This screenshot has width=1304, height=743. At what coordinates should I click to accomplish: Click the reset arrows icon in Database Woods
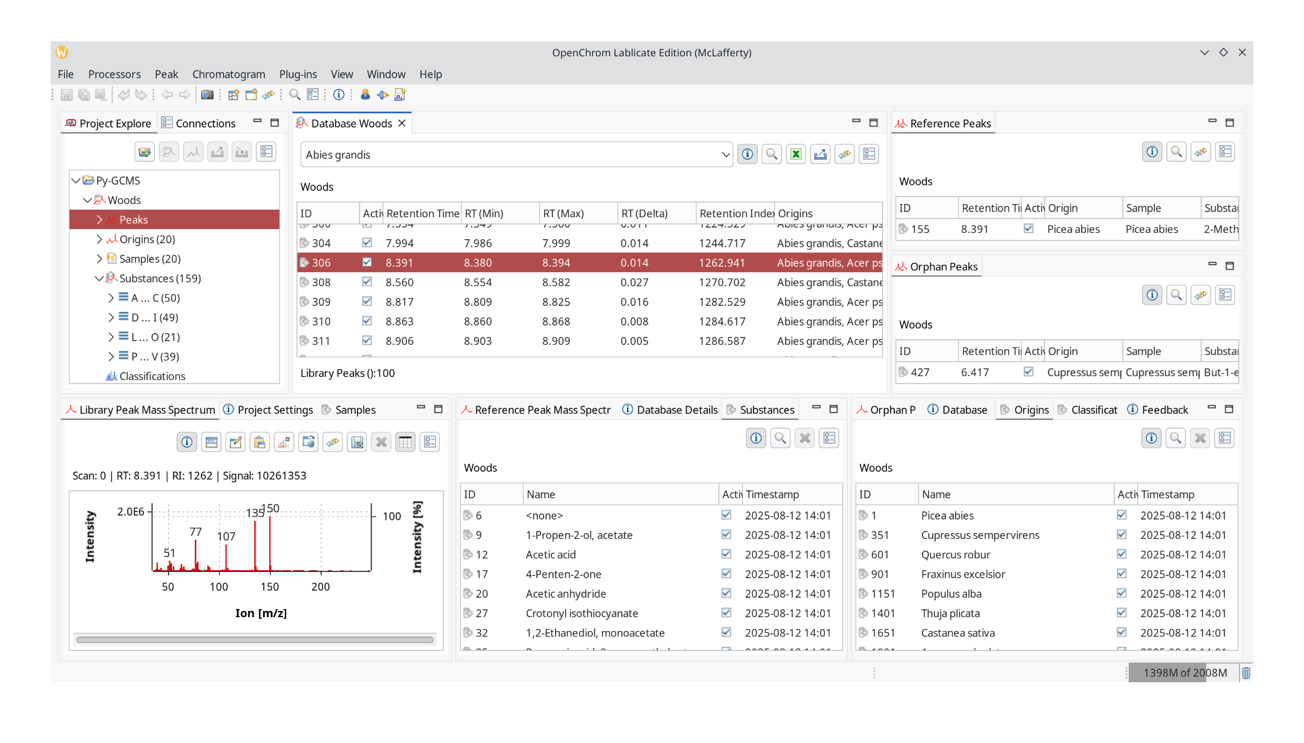click(845, 155)
